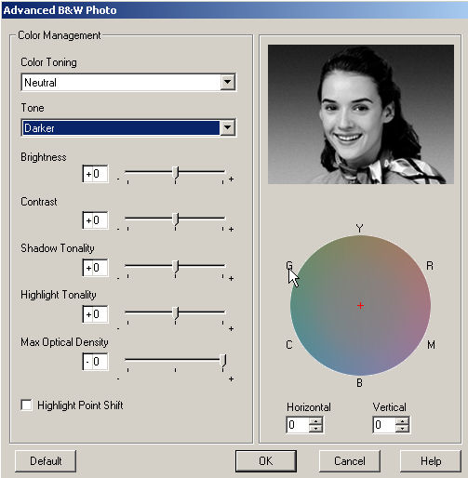The width and height of the screenshot is (468, 478).
Task: Click the Highlight Tonality slider thumb
Action: (176, 313)
